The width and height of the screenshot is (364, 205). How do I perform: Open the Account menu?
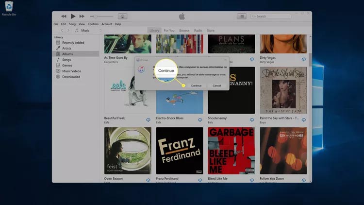(107, 24)
